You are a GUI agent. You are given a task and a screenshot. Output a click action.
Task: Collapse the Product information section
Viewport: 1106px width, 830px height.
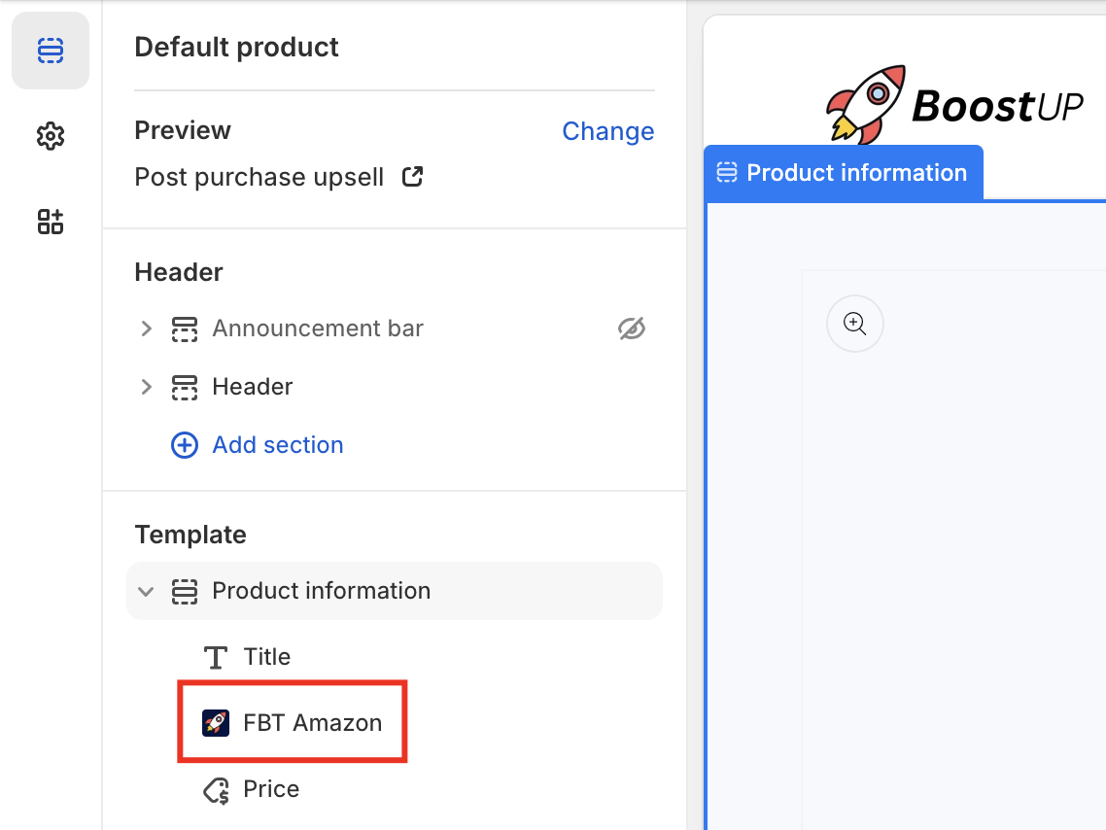(147, 591)
